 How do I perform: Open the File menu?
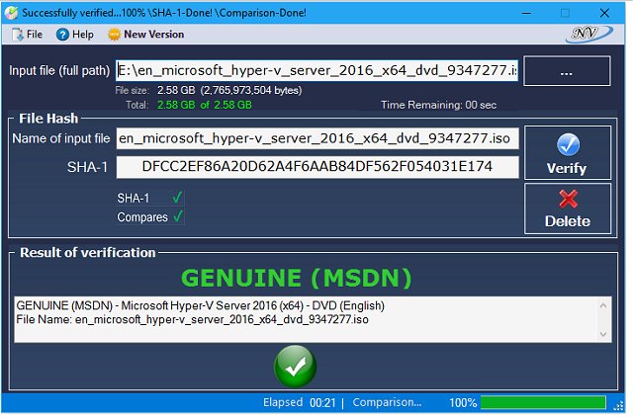pyautogui.click(x=27, y=34)
